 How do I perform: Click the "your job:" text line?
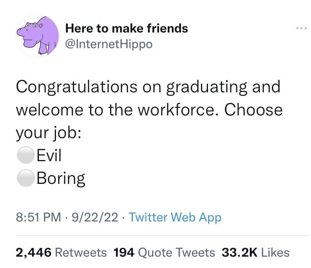click(49, 133)
